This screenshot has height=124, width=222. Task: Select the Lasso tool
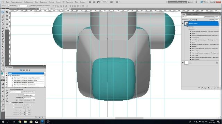3,17
